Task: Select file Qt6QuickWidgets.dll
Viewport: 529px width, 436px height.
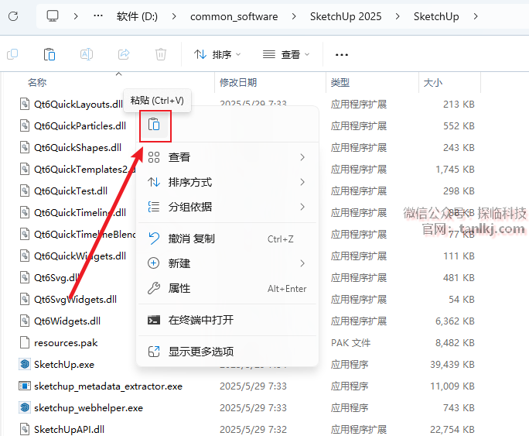Action: point(80,256)
